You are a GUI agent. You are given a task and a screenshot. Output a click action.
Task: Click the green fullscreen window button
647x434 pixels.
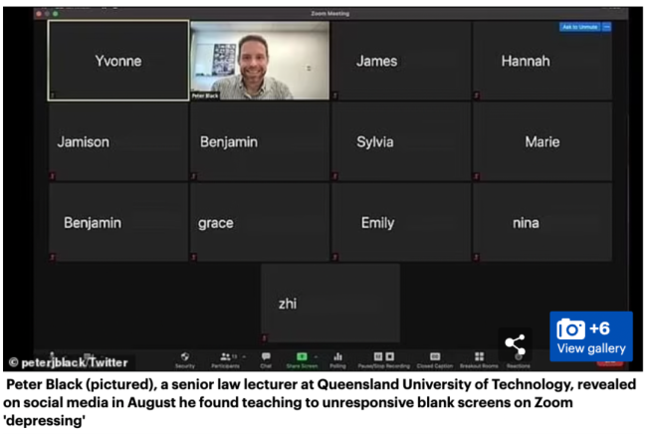[56, 14]
